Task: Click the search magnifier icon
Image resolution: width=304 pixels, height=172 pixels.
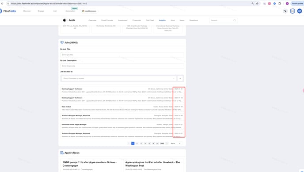Action: pos(234,20)
